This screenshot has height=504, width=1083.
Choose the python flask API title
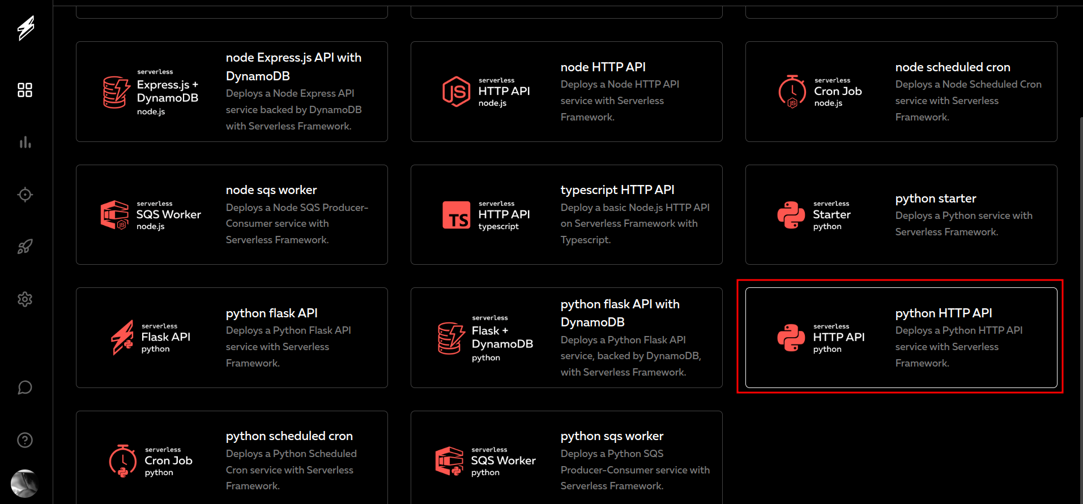pos(272,313)
